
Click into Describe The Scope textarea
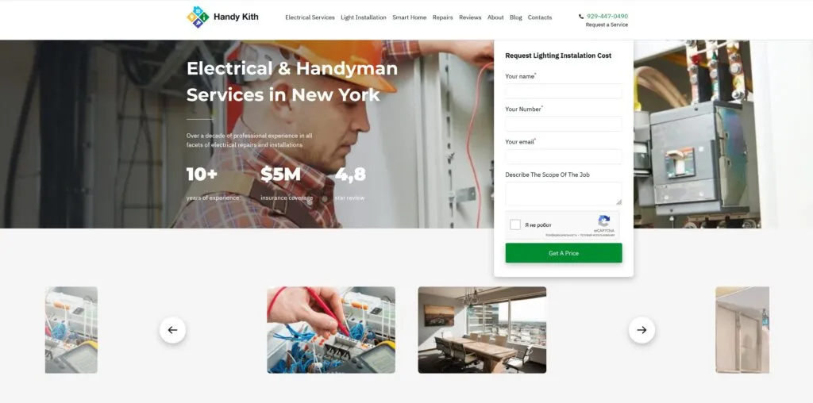click(x=564, y=194)
